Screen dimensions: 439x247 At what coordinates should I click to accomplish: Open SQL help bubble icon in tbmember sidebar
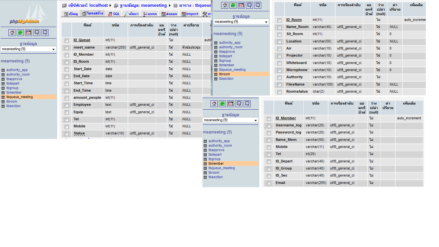tap(247, 104)
